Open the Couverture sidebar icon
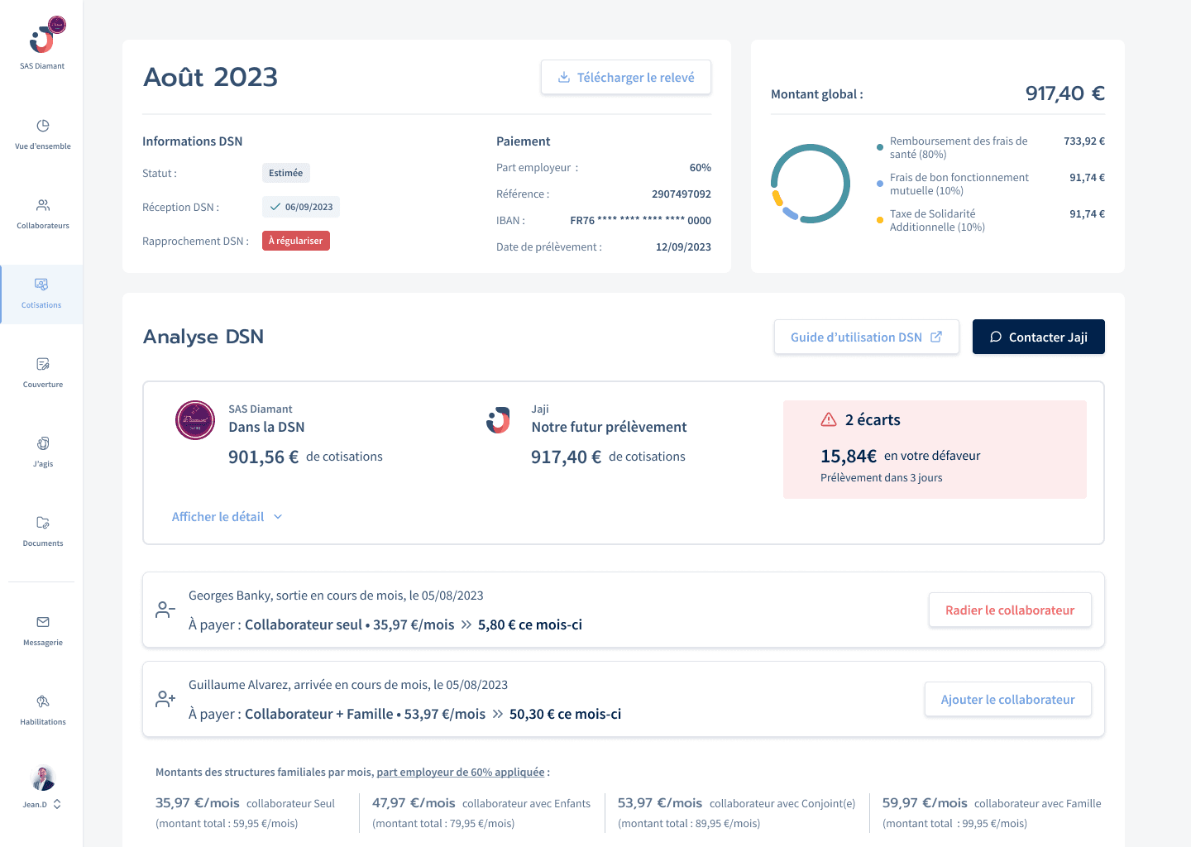Image resolution: width=1191 pixels, height=847 pixels. [43, 364]
